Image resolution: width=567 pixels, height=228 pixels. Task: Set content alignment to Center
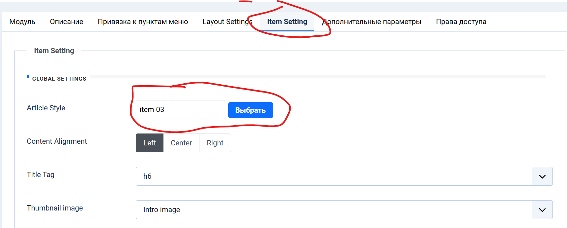click(181, 143)
